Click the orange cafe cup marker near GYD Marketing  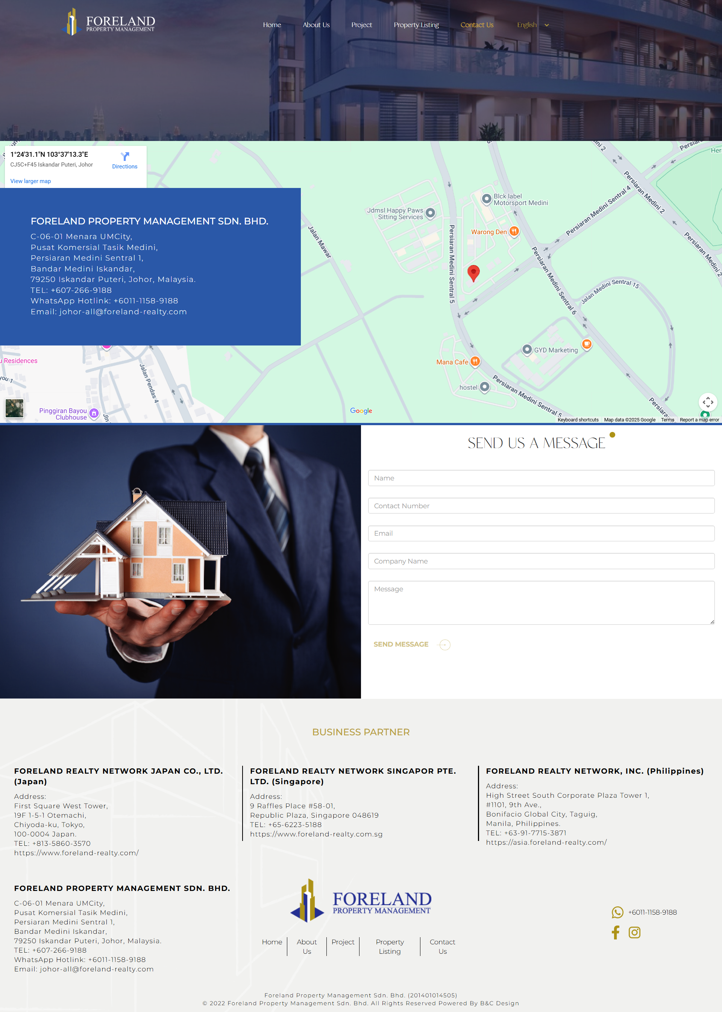point(586,344)
